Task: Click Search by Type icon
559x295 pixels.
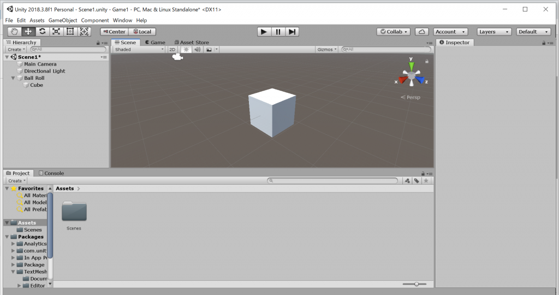Action: (407, 181)
